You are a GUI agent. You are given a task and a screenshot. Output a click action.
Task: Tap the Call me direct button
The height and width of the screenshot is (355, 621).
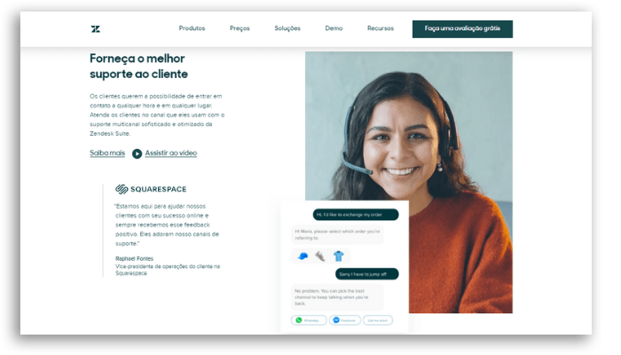(378, 320)
